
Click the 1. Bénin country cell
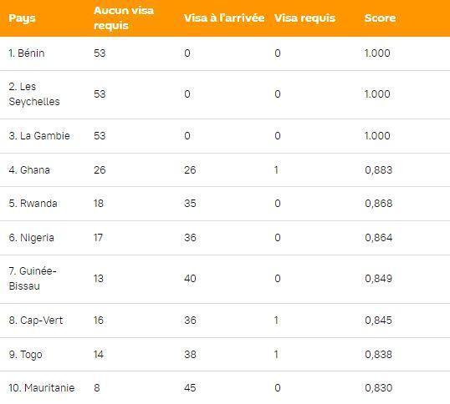pos(27,53)
